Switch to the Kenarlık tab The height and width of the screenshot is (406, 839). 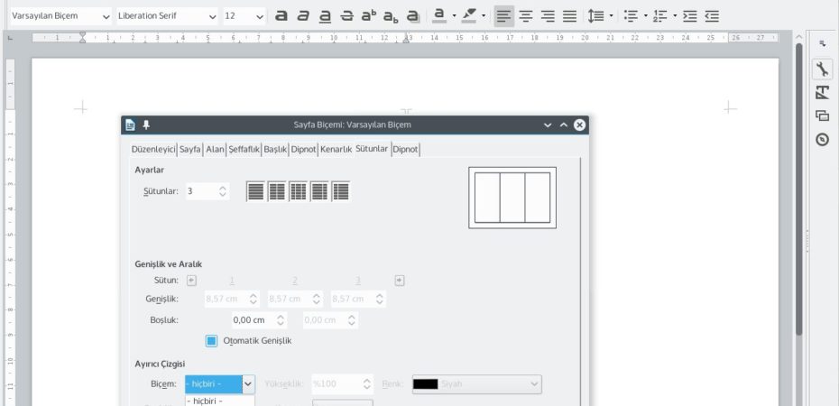[x=336, y=149]
